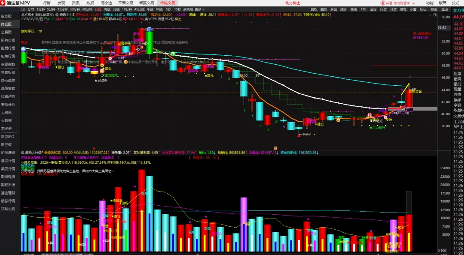Select the 5分钟 chart period
The image size is (464, 255).
click(51, 9)
